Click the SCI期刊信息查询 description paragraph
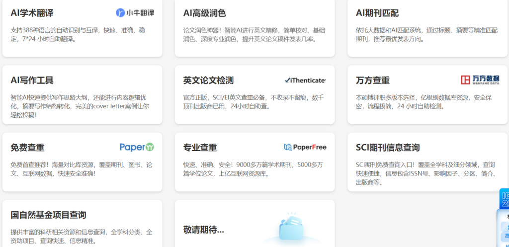Viewport: 509px width, 247px height. tap(425, 173)
